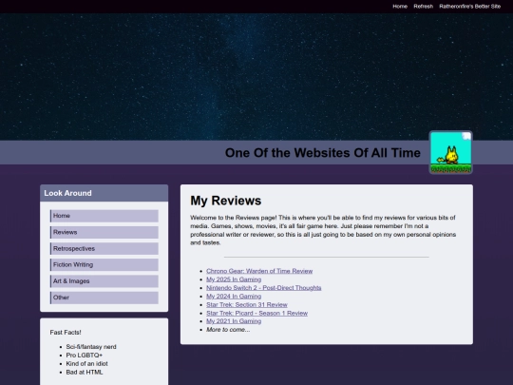
Task: Open Home in Look Around sidebar
Action: click(x=104, y=216)
